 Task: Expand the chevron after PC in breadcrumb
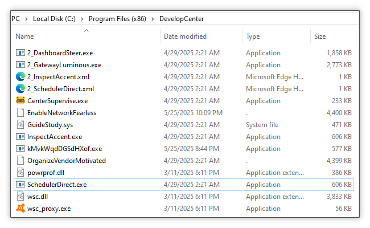pos(27,19)
